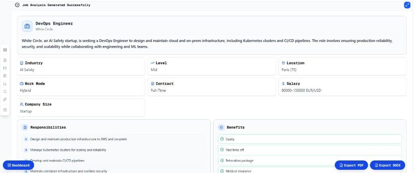Viewport: 414px width, 173px height.
Task: Click the check icon next to Paid time off
Action: (x=222, y=150)
